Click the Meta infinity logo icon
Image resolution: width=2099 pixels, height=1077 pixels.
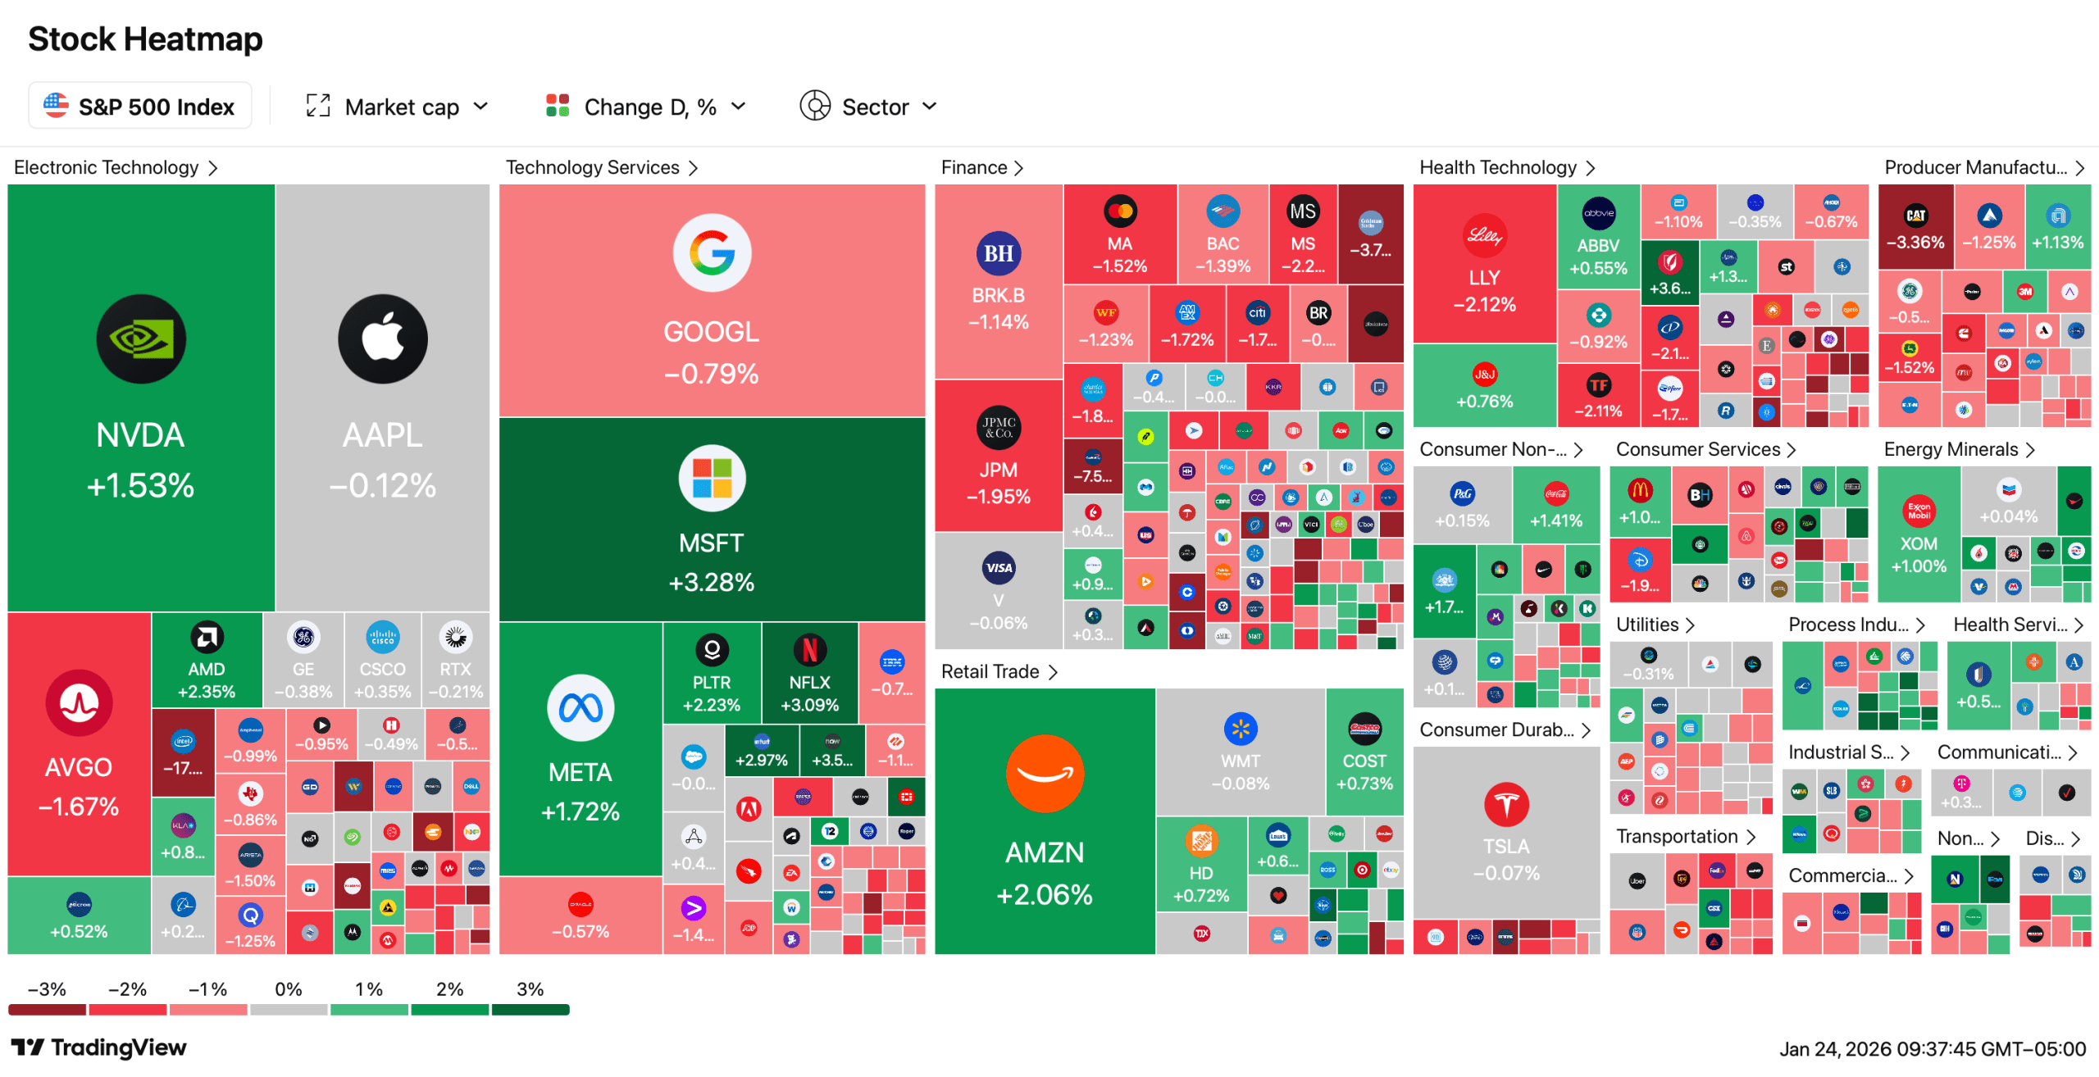pyautogui.click(x=581, y=707)
